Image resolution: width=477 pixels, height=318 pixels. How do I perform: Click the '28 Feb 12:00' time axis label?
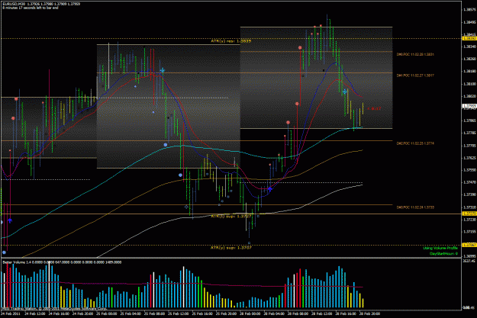point(322,313)
